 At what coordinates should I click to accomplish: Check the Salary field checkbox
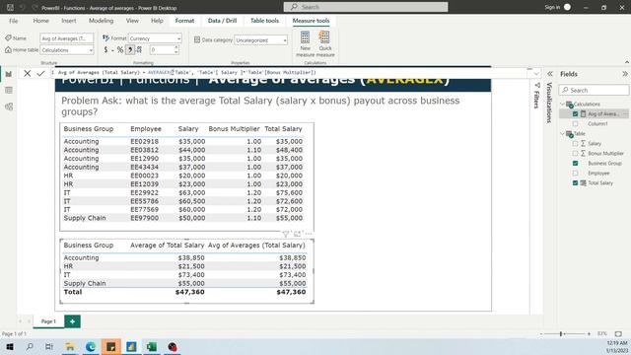click(x=575, y=143)
